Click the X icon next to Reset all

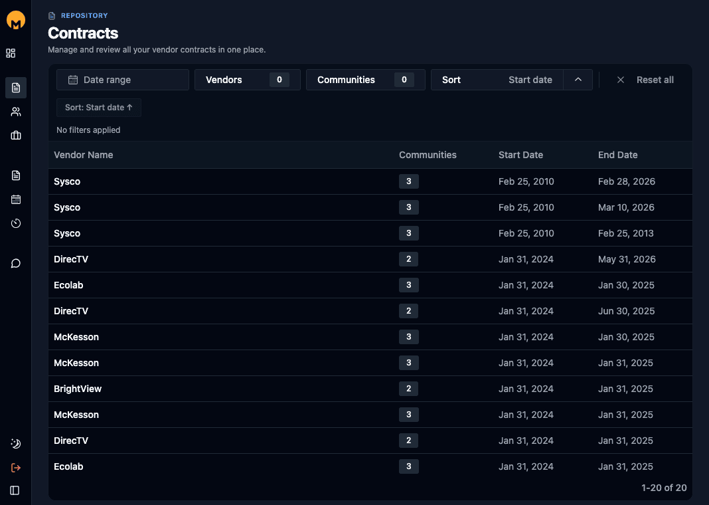[x=620, y=80]
